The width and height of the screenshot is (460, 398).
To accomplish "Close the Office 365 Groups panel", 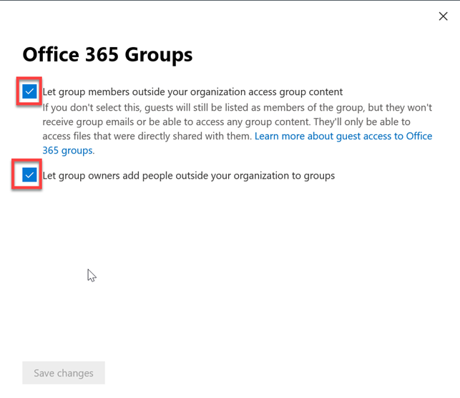I will [443, 16].
